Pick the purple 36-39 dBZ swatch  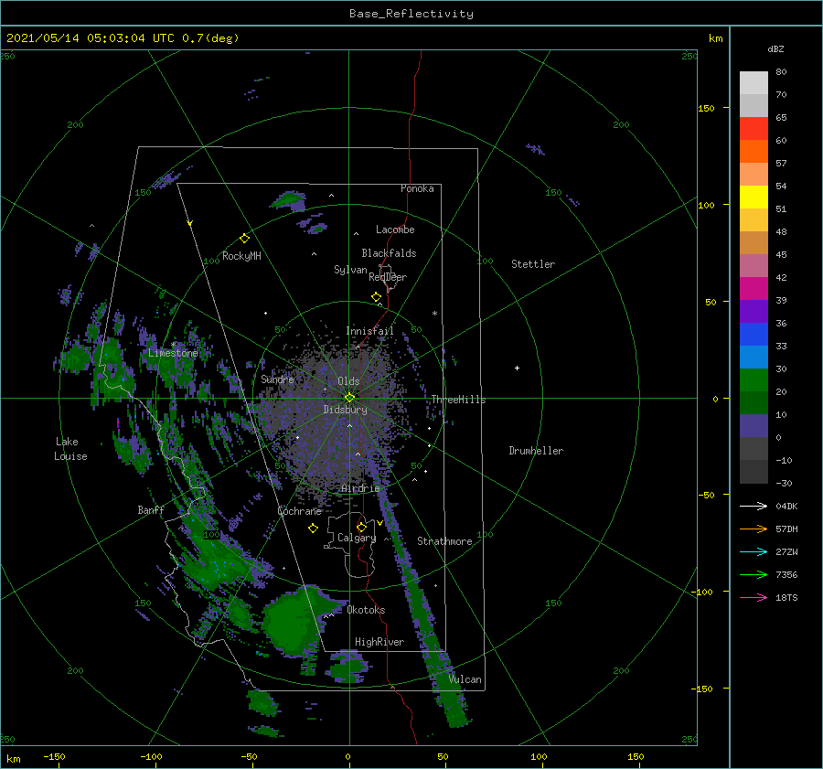coord(754,312)
